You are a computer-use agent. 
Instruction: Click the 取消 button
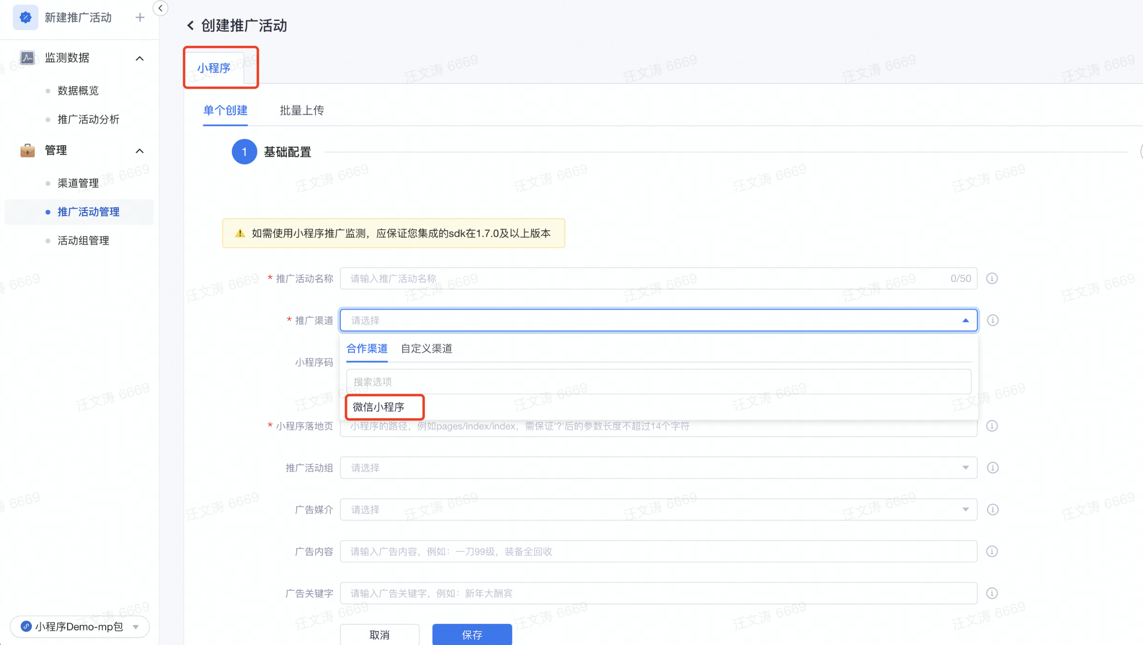[379, 635]
